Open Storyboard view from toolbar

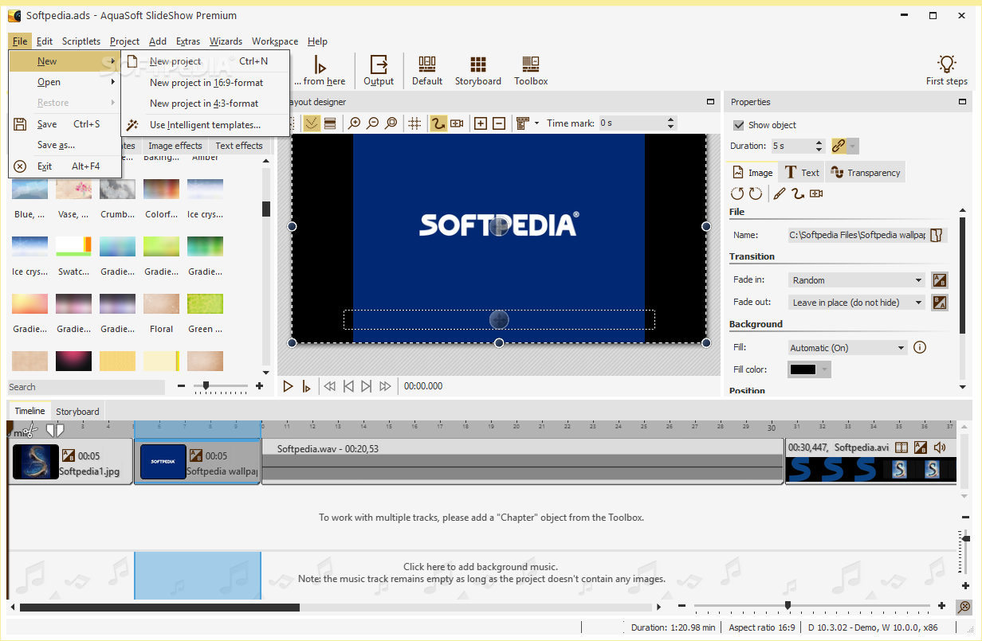coord(477,70)
